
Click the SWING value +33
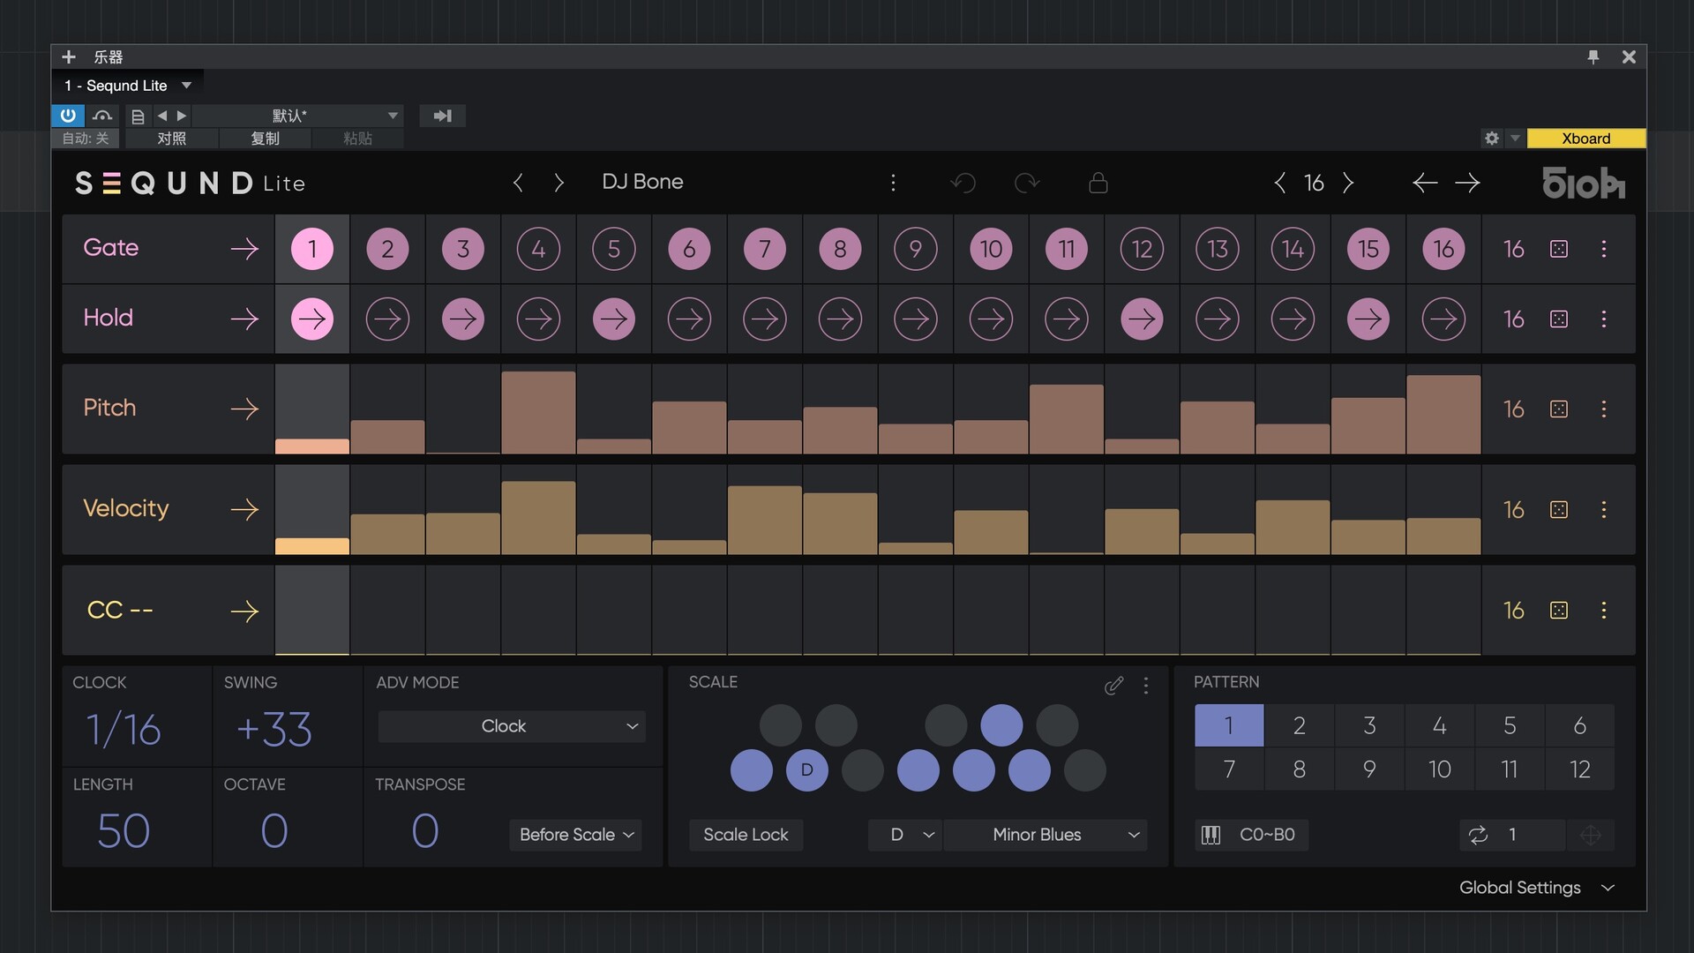pyautogui.click(x=274, y=730)
